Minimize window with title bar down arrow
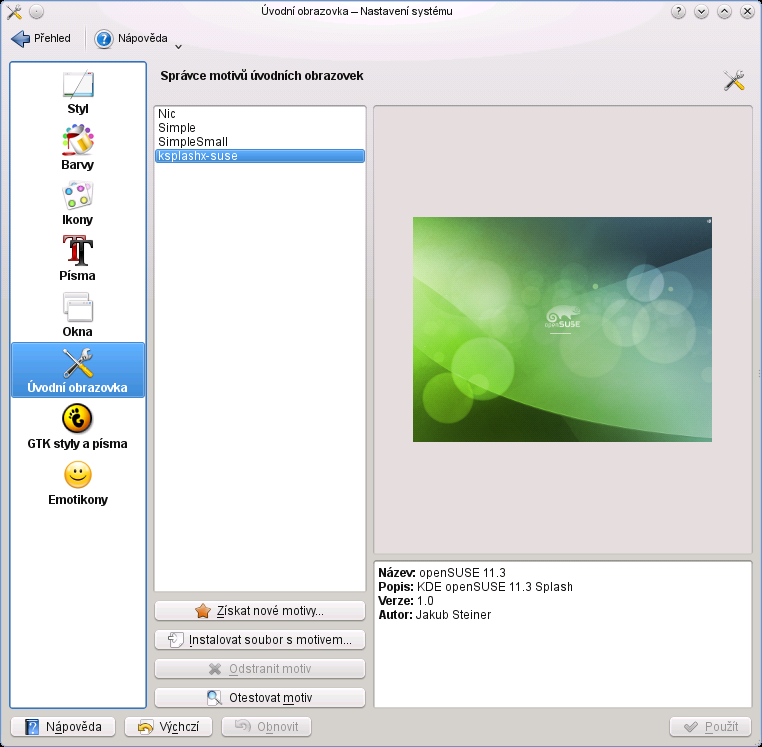This screenshot has width=762, height=747. (x=701, y=12)
